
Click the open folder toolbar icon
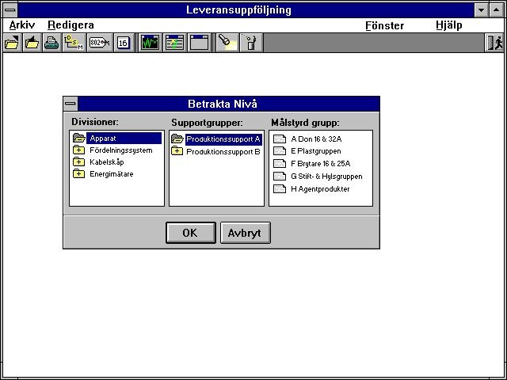click(x=13, y=43)
